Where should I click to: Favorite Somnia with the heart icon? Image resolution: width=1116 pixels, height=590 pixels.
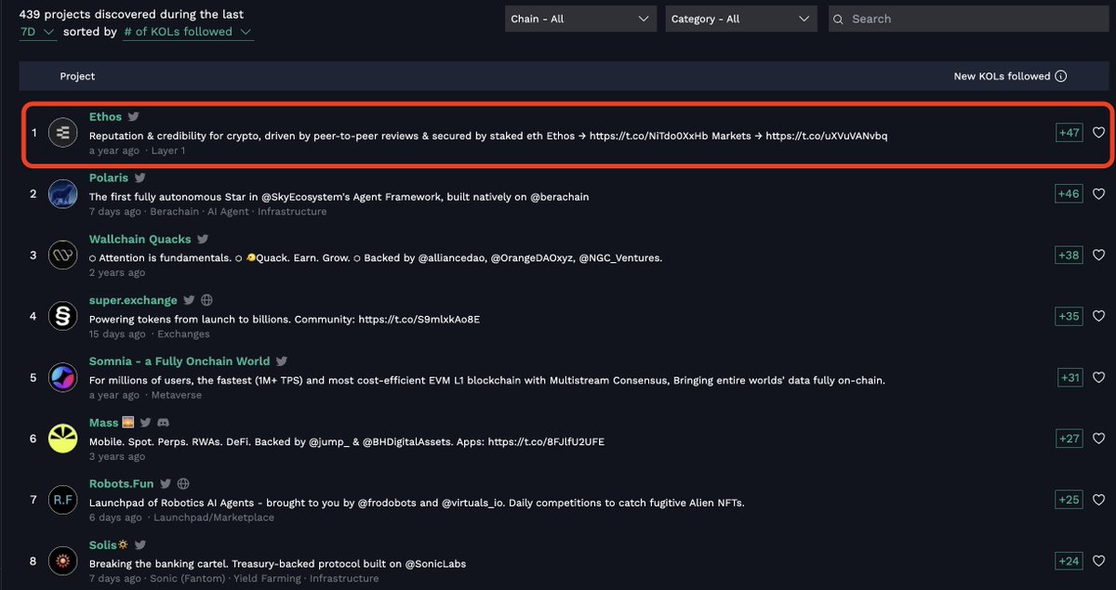click(x=1098, y=377)
